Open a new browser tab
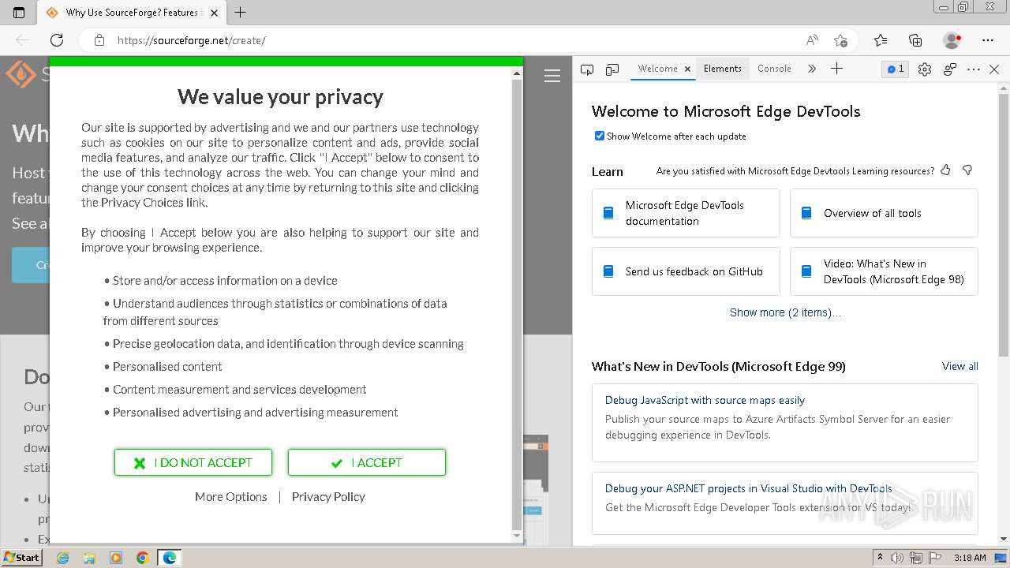 pyautogui.click(x=241, y=12)
